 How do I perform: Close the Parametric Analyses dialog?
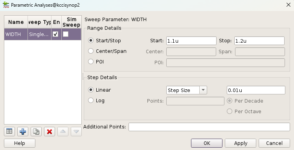pyautogui.click(x=288, y=5)
